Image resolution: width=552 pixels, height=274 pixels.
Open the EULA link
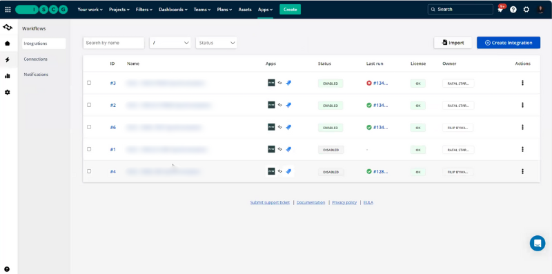coord(368,202)
